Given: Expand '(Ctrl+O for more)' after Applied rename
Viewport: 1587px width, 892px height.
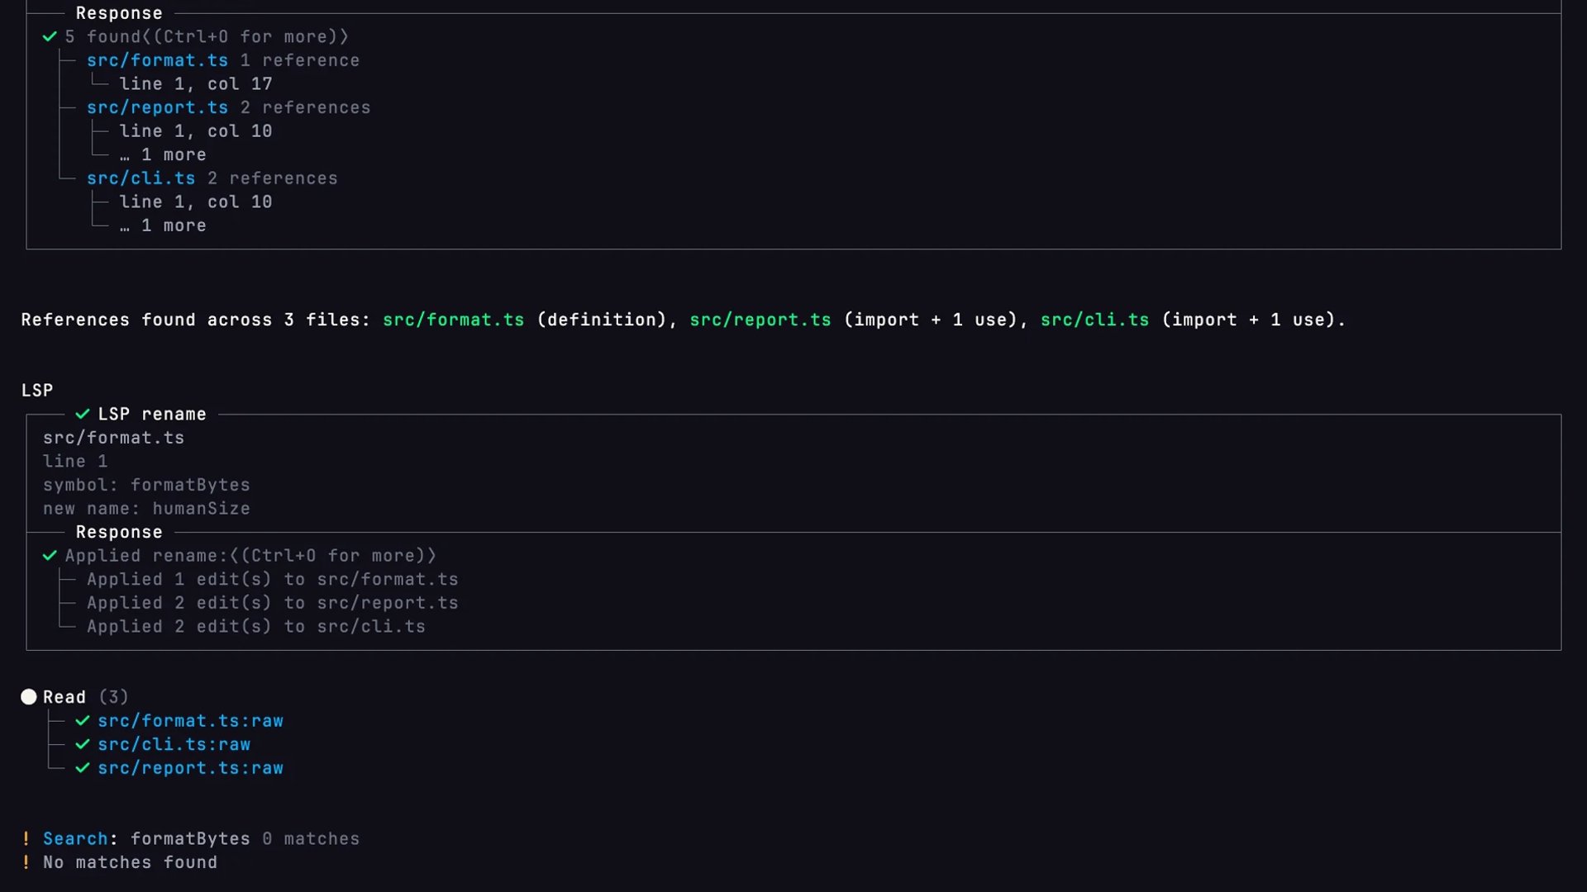Looking at the screenshot, I should click(333, 556).
